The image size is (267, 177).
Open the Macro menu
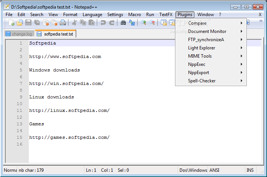135,15
